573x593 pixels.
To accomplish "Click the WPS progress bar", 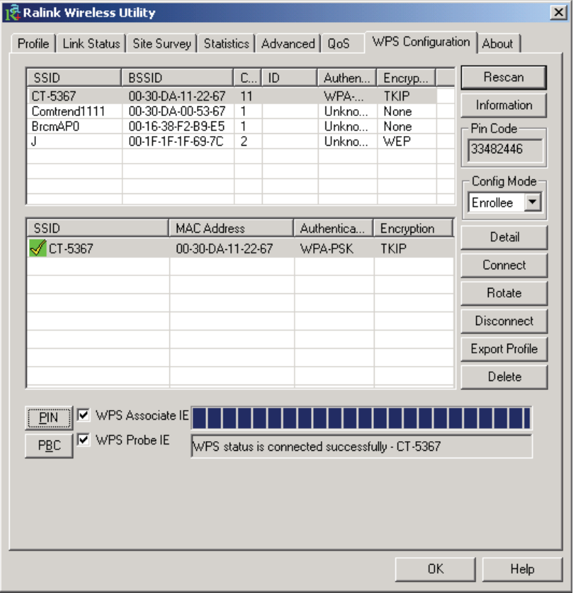I will (x=361, y=418).
